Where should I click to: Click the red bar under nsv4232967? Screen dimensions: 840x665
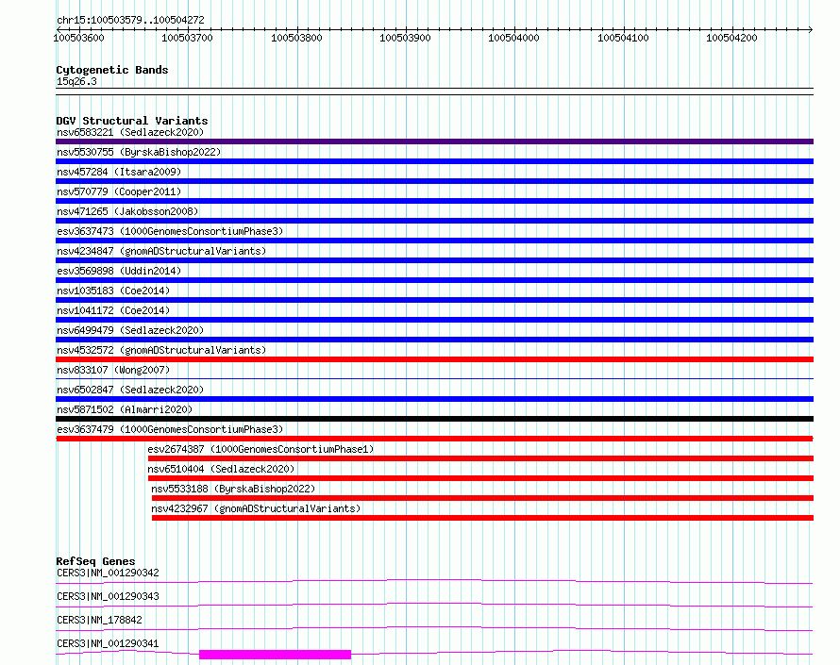click(x=482, y=518)
